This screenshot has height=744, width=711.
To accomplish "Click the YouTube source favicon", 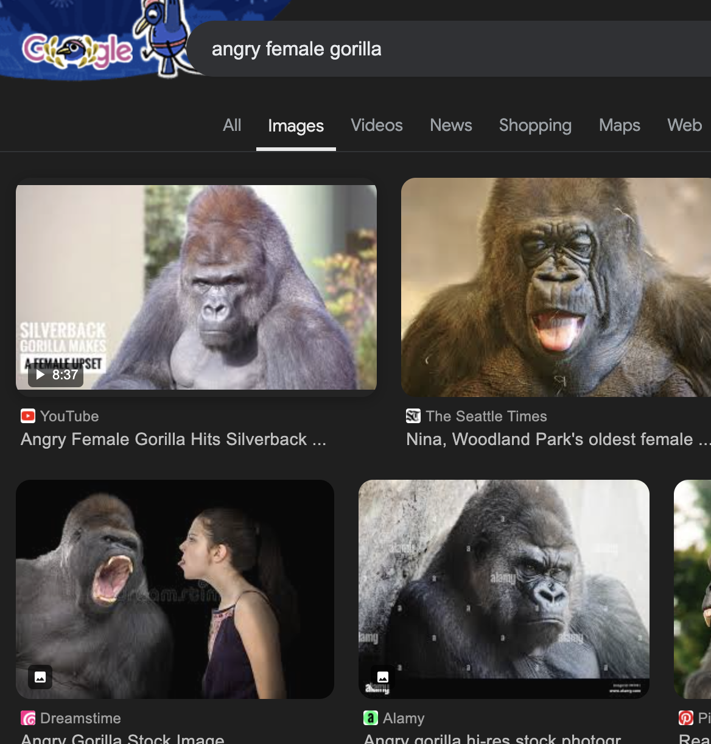I will 28,416.
